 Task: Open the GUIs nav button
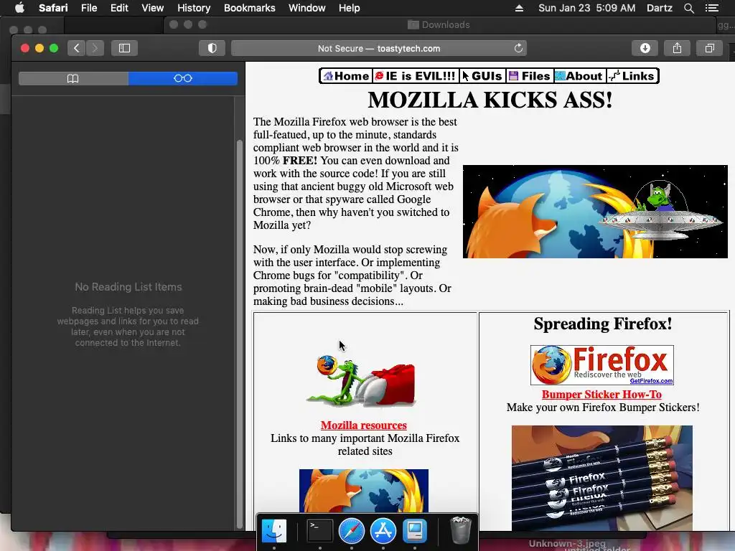point(482,76)
